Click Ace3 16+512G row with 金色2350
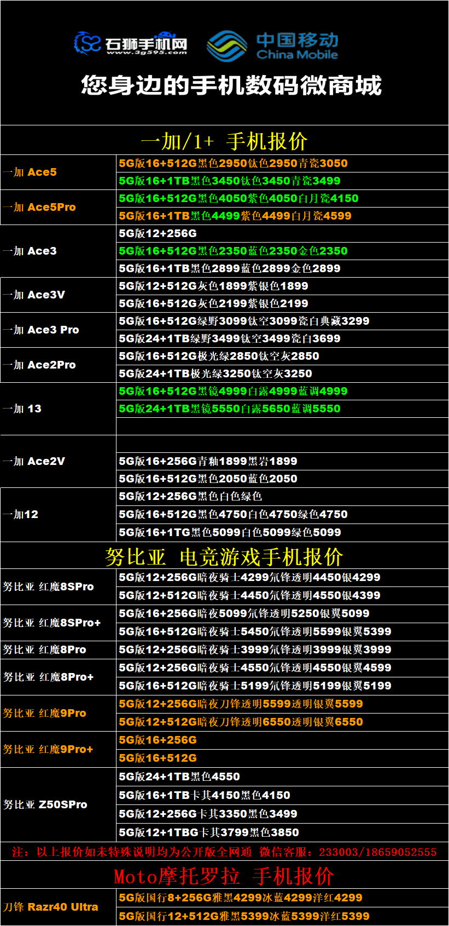 pyautogui.click(x=282, y=251)
